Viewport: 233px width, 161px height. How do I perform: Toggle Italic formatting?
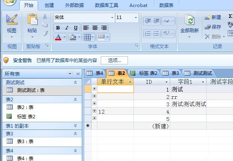(x=67, y=28)
